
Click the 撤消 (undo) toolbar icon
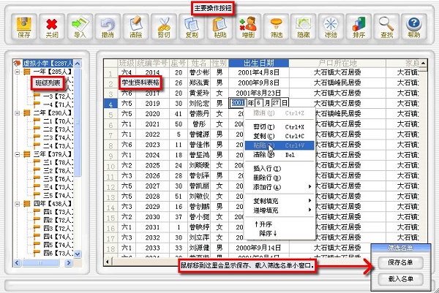[x=108, y=27]
